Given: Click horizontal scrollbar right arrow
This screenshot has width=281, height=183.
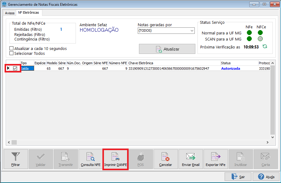Looking at the screenshot, I should click(268, 143).
